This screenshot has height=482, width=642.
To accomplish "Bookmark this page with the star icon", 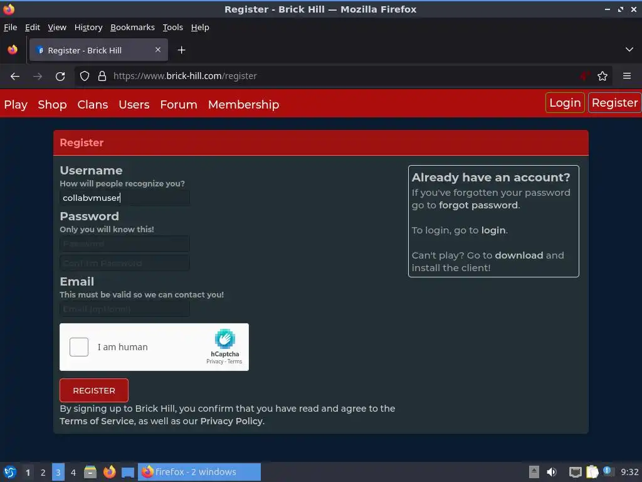I will (x=603, y=76).
